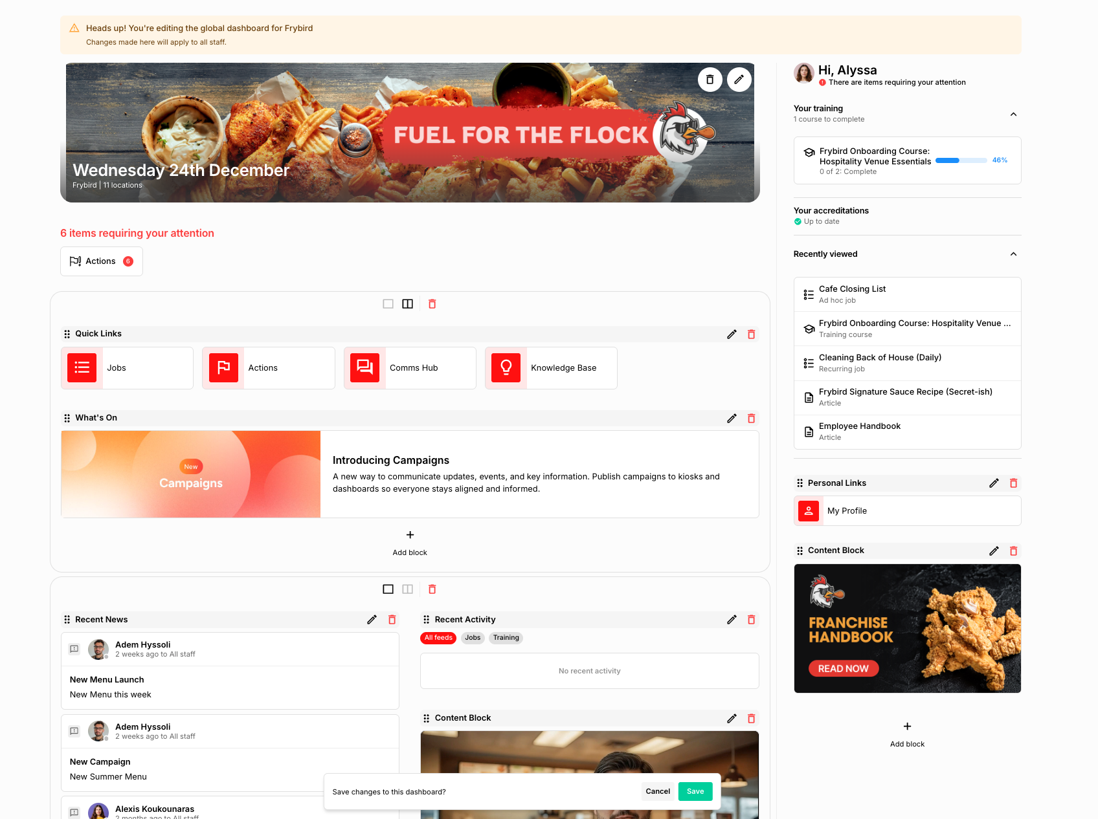Set first section to single-column layout

[388, 304]
